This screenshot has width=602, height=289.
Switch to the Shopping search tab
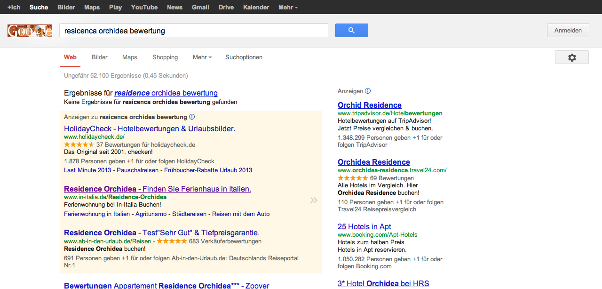[165, 57]
